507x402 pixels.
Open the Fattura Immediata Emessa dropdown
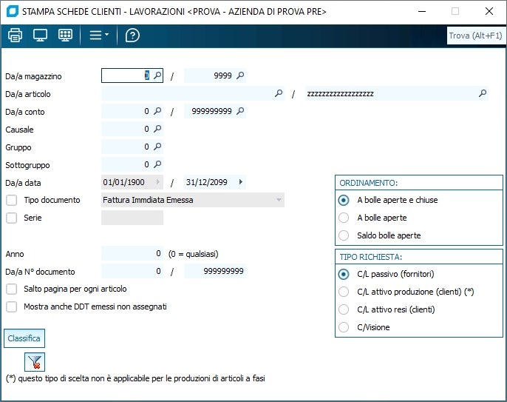(279, 200)
